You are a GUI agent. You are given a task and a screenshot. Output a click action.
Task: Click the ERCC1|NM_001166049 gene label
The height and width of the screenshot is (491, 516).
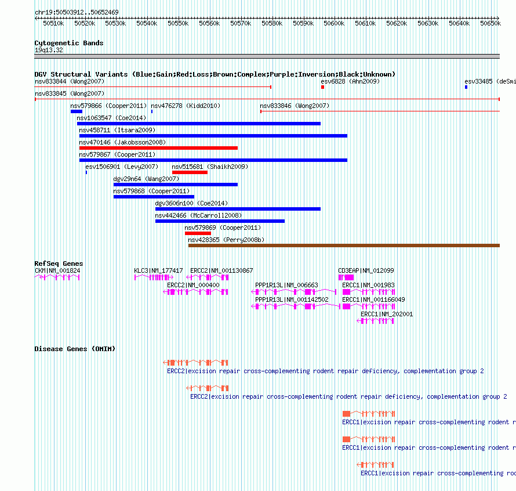[x=373, y=299]
